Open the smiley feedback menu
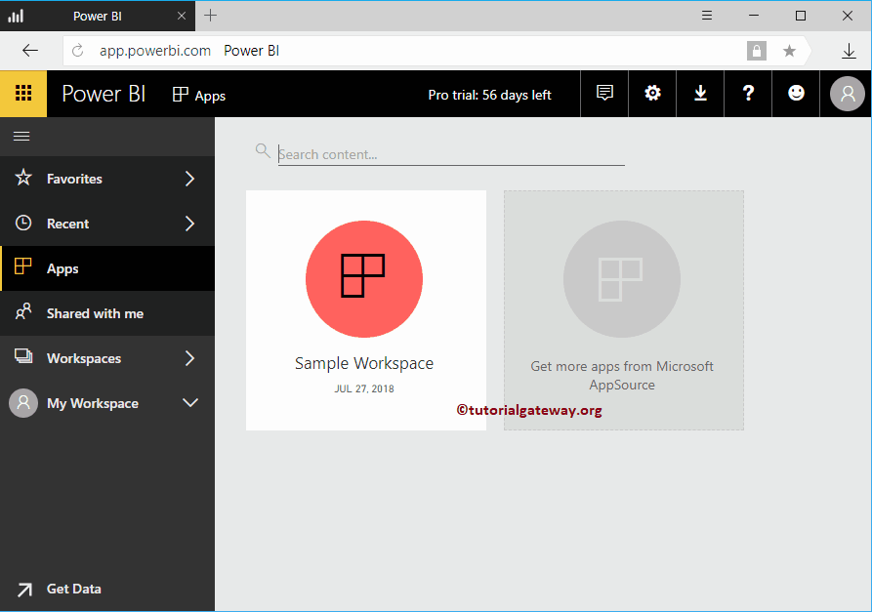Screen dimensions: 872x612 tap(796, 94)
